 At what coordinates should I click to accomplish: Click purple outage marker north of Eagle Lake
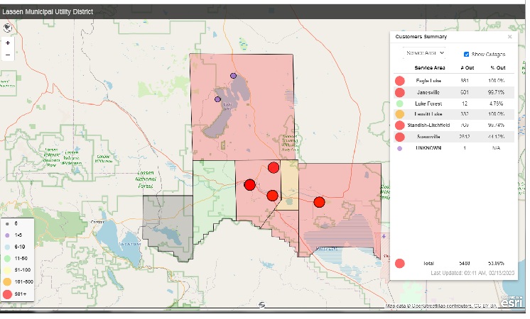(x=233, y=76)
